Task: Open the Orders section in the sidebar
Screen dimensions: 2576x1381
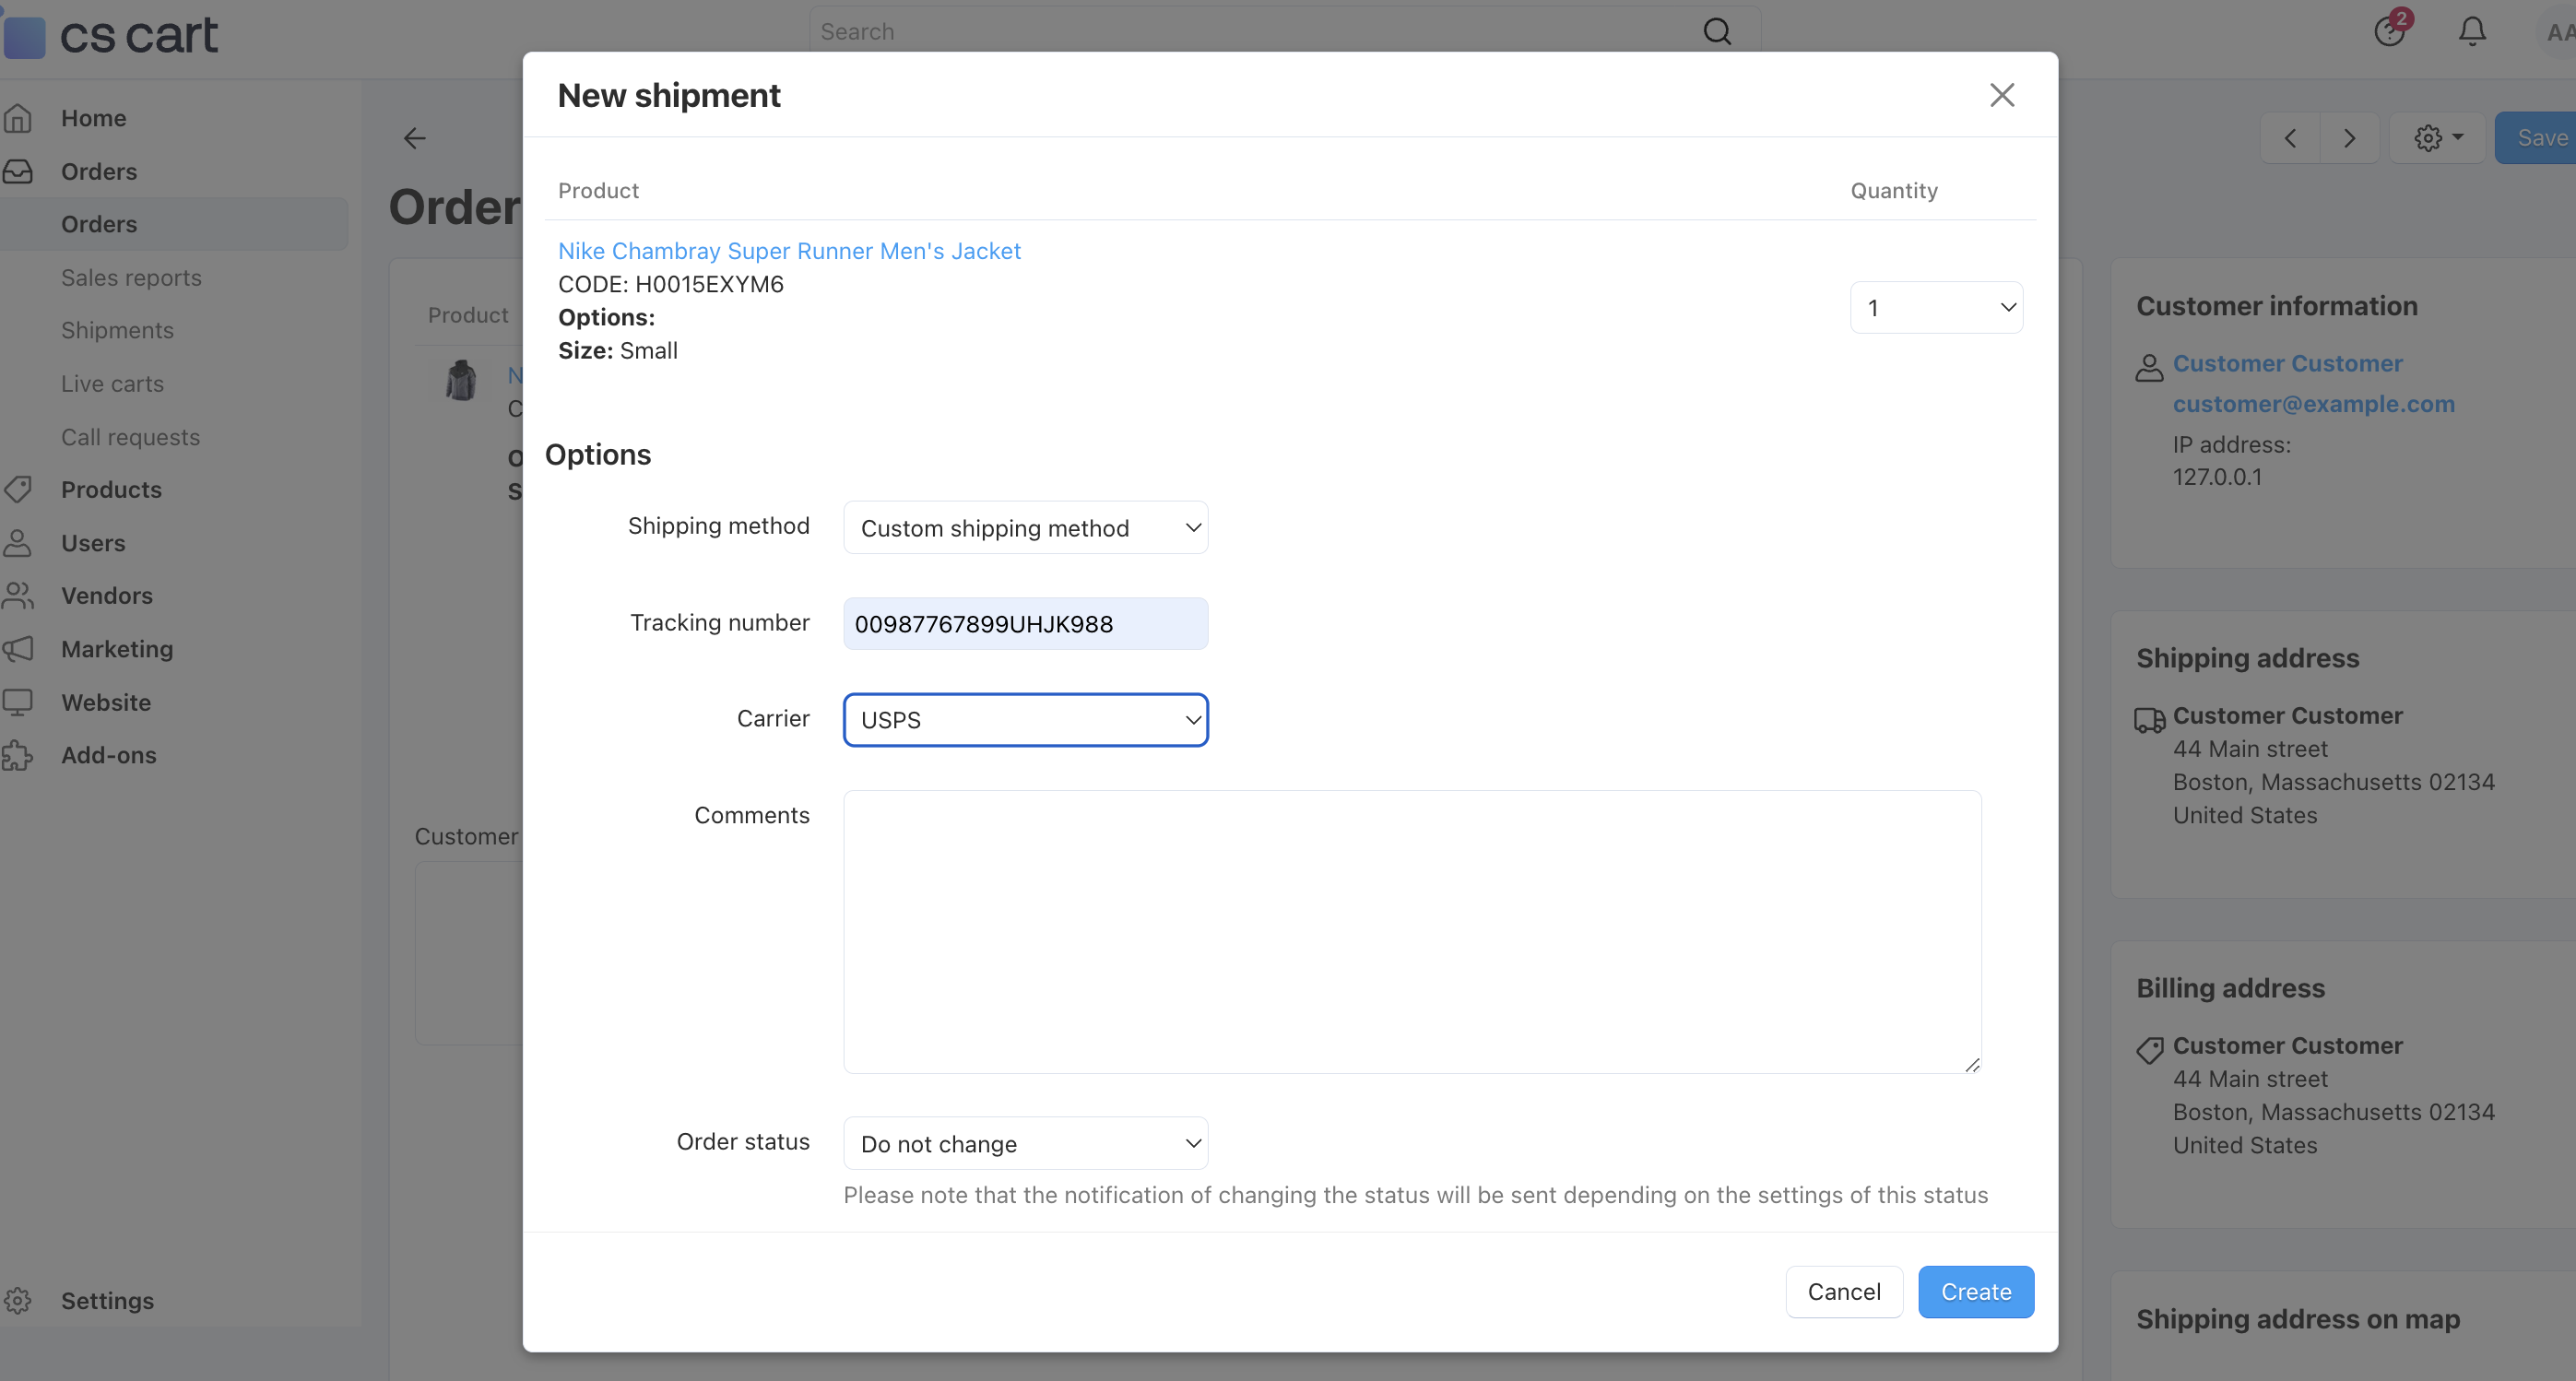Action: (98, 171)
